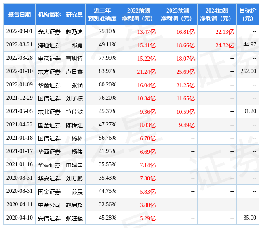Click target price 262.00

[x=248, y=71]
